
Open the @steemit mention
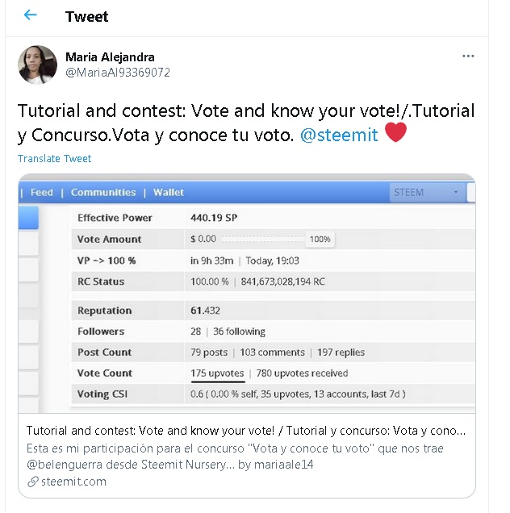(339, 135)
